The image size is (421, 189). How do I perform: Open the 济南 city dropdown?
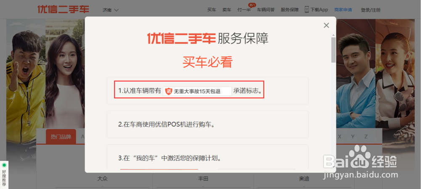click(111, 10)
